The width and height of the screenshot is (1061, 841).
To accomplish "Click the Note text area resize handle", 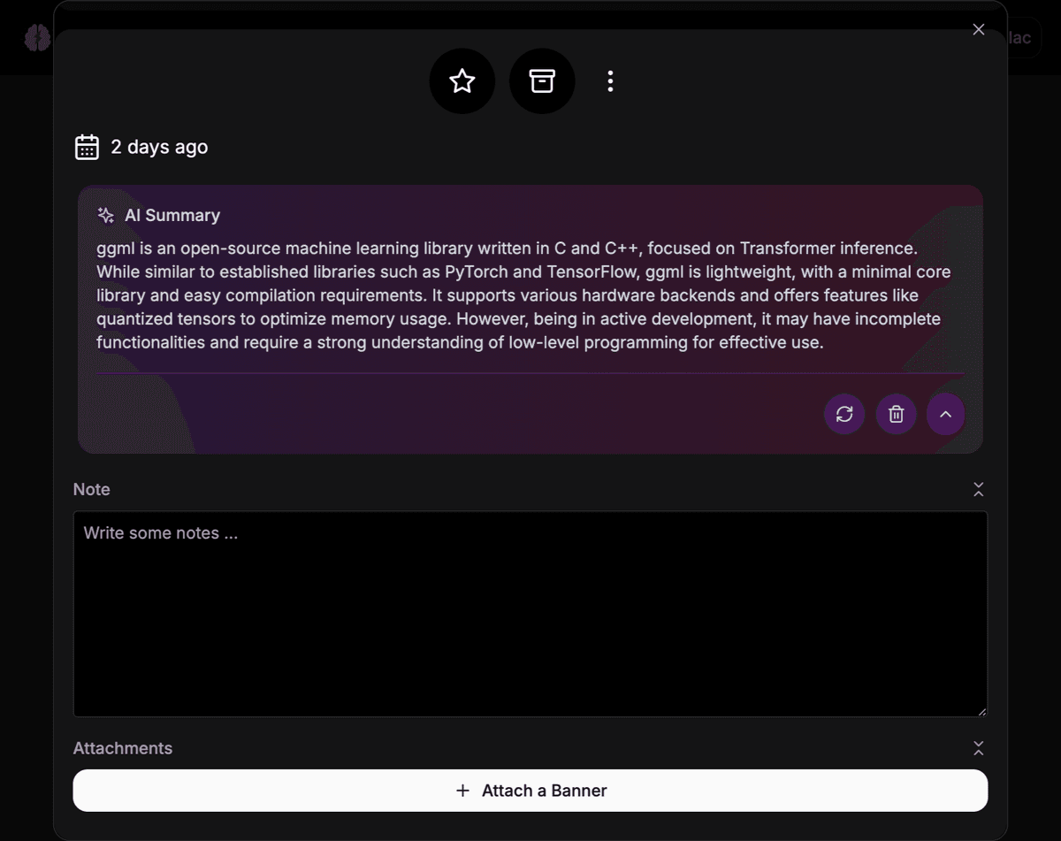I will (x=981, y=711).
